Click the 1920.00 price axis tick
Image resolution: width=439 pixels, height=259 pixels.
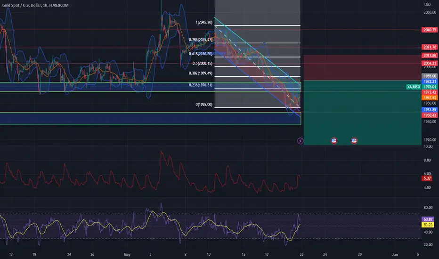[x=430, y=140]
